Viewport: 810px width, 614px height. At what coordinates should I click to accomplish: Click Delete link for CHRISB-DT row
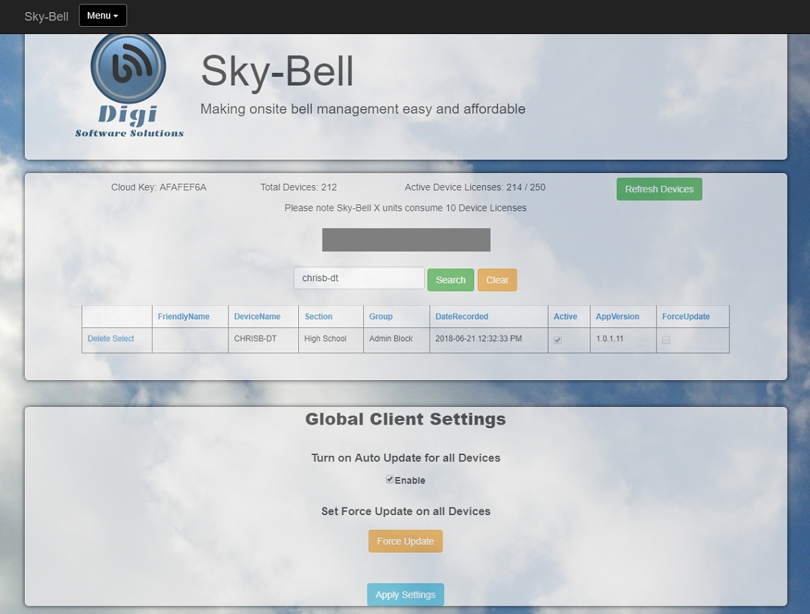98,339
